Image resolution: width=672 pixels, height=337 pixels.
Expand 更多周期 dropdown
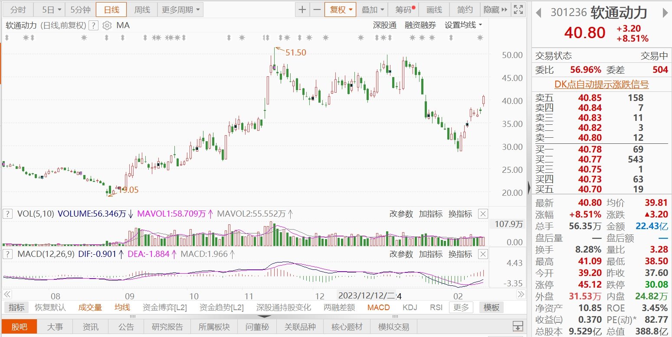180,10
